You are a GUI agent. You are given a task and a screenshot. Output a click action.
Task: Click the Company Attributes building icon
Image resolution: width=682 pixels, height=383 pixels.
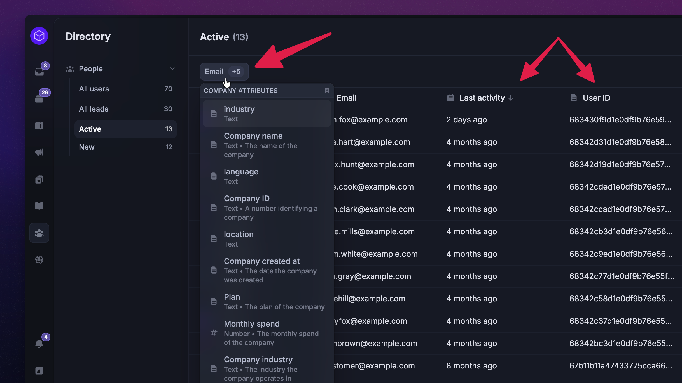point(327,91)
